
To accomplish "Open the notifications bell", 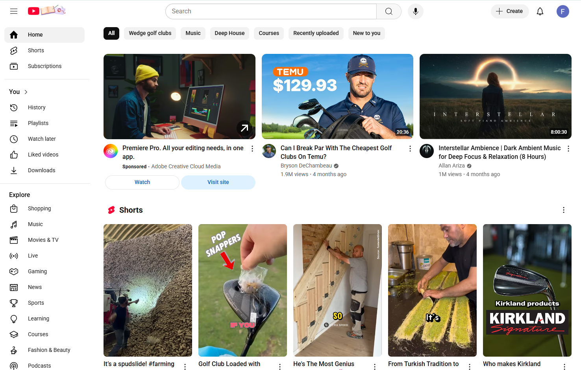I will [x=540, y=11].
